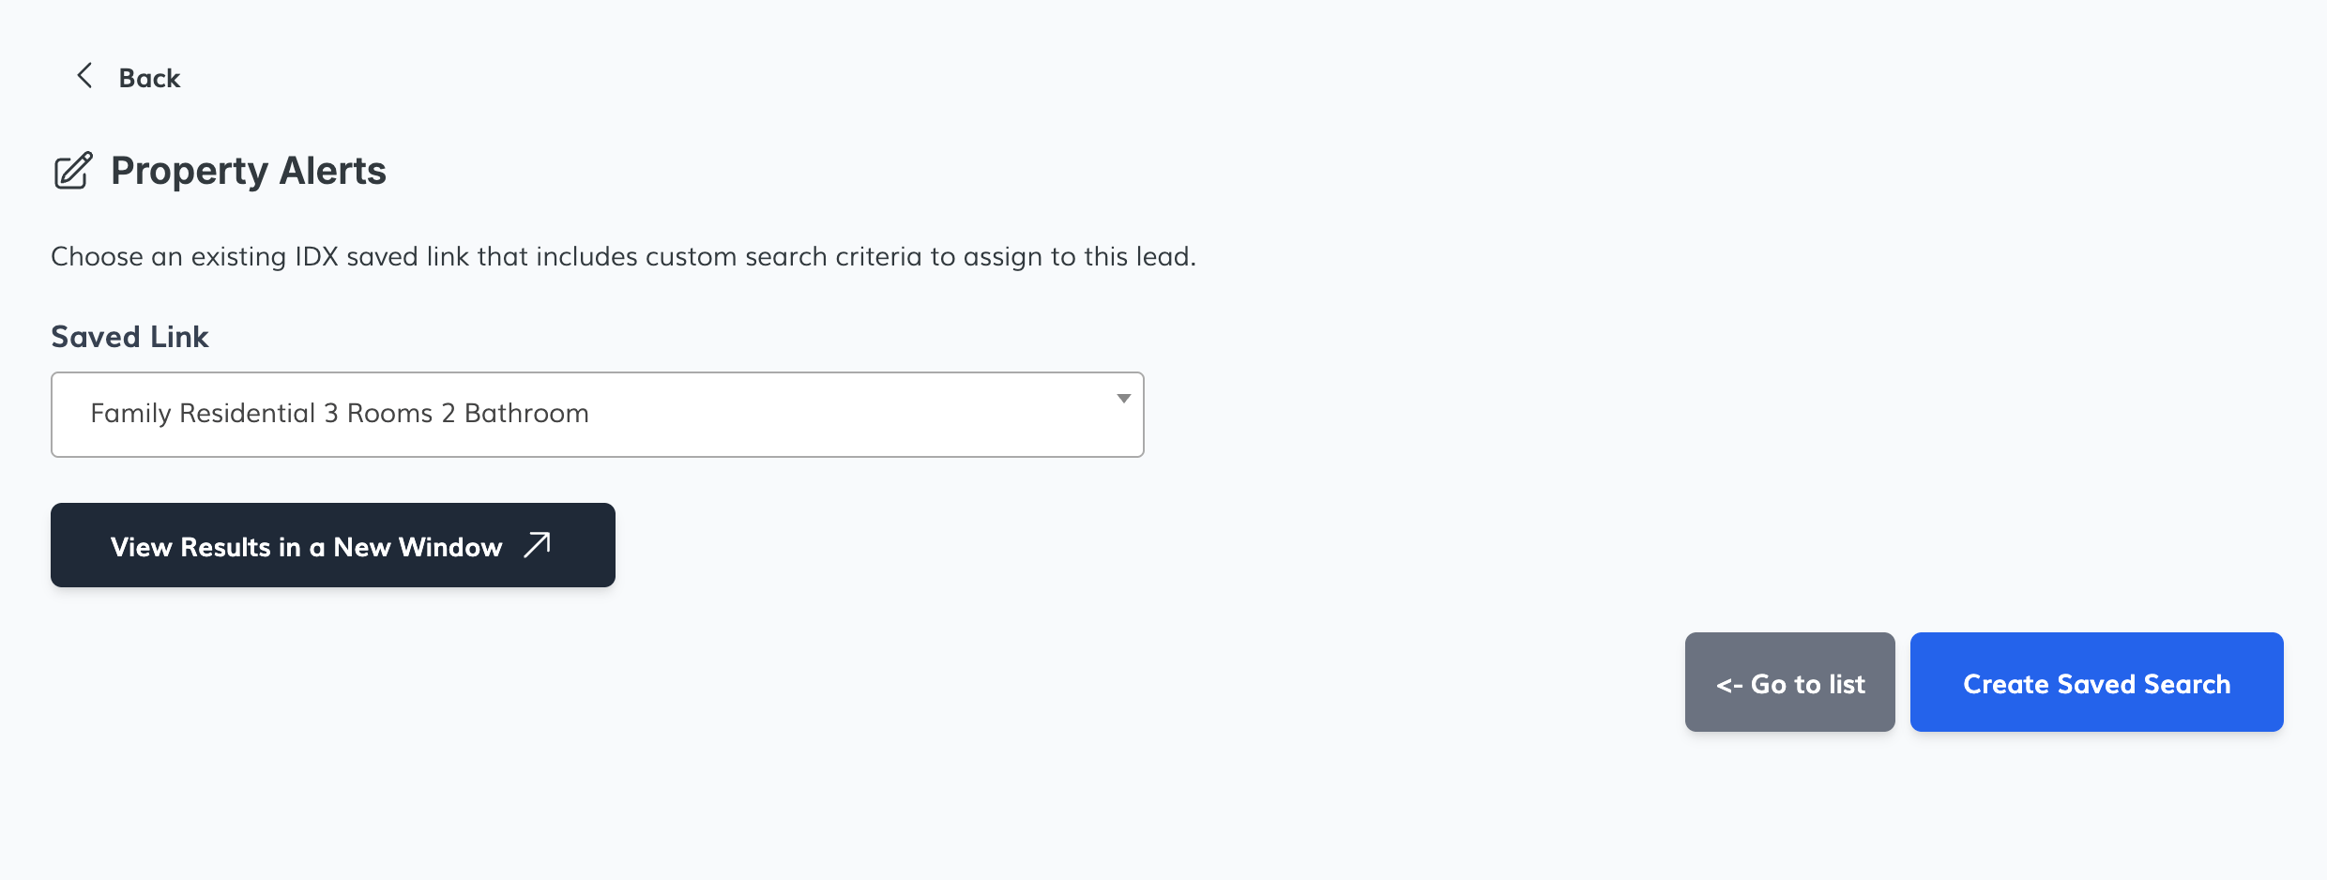The image size is (2327, 880).
Task: Click the words Saved Search on blue button
Action: click(2143, 684)
